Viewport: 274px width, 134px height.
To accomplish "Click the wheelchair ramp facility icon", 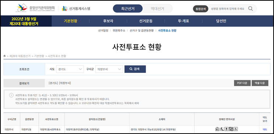I will [x=222, y=129].
